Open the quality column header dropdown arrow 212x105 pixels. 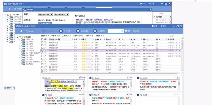[x=93, y=39]
